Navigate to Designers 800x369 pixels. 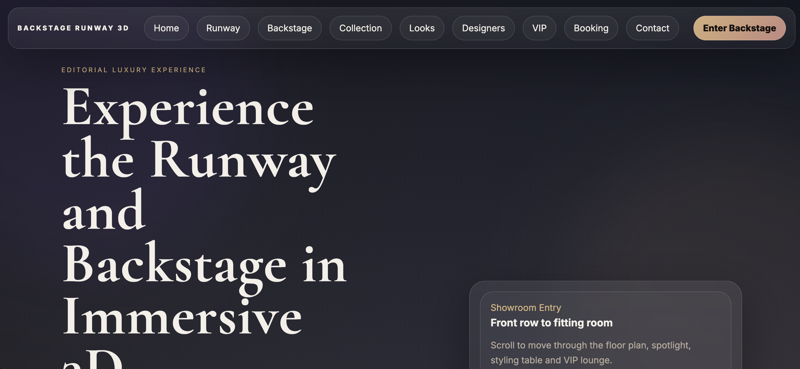(x=483, y=28)
